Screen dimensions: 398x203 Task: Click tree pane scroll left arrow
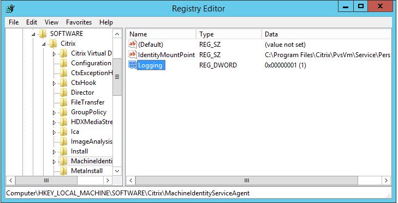point(10,181)
